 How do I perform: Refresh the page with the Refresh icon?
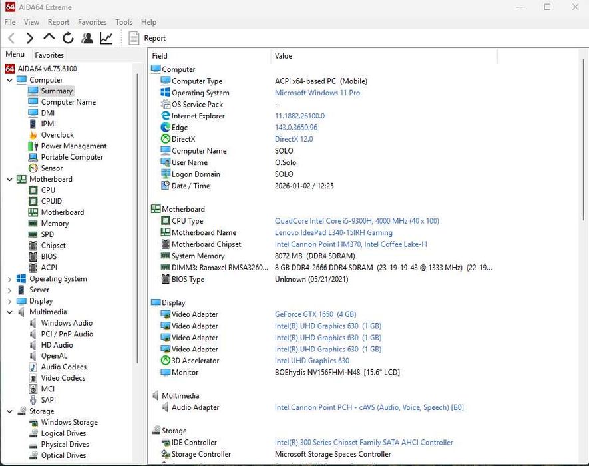pos(68,38)
